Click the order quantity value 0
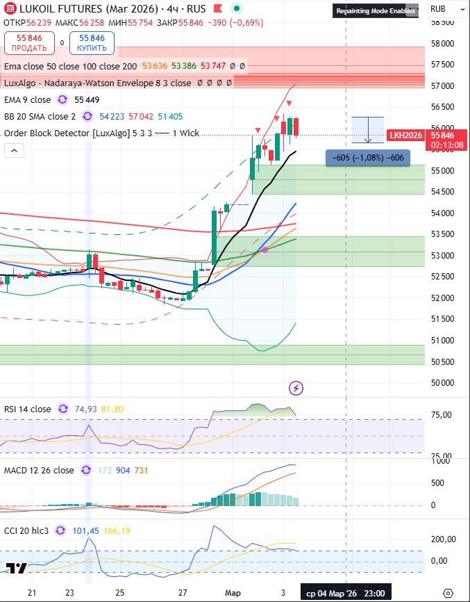The image size is (470, 602). (x=62, y=43)
